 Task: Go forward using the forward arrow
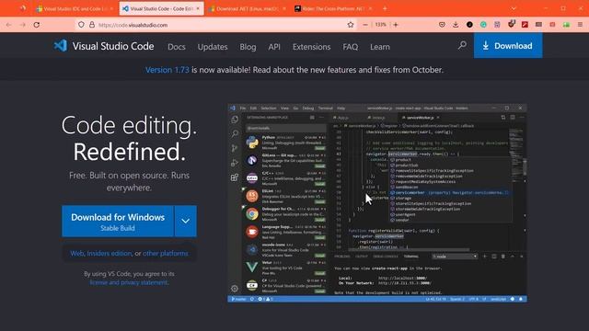click(x=22, y=25)
